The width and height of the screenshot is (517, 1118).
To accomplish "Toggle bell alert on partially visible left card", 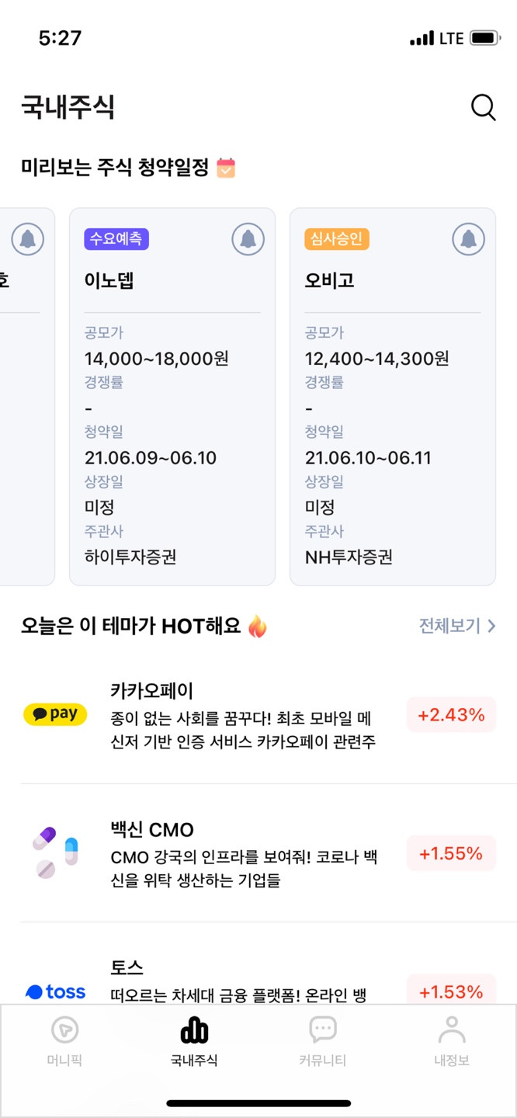I will tap(28, 239).
